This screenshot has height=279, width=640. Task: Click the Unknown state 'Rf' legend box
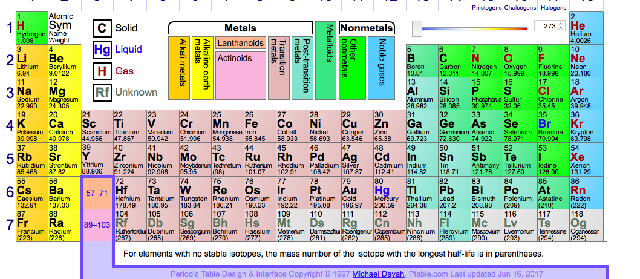(102, 93)
